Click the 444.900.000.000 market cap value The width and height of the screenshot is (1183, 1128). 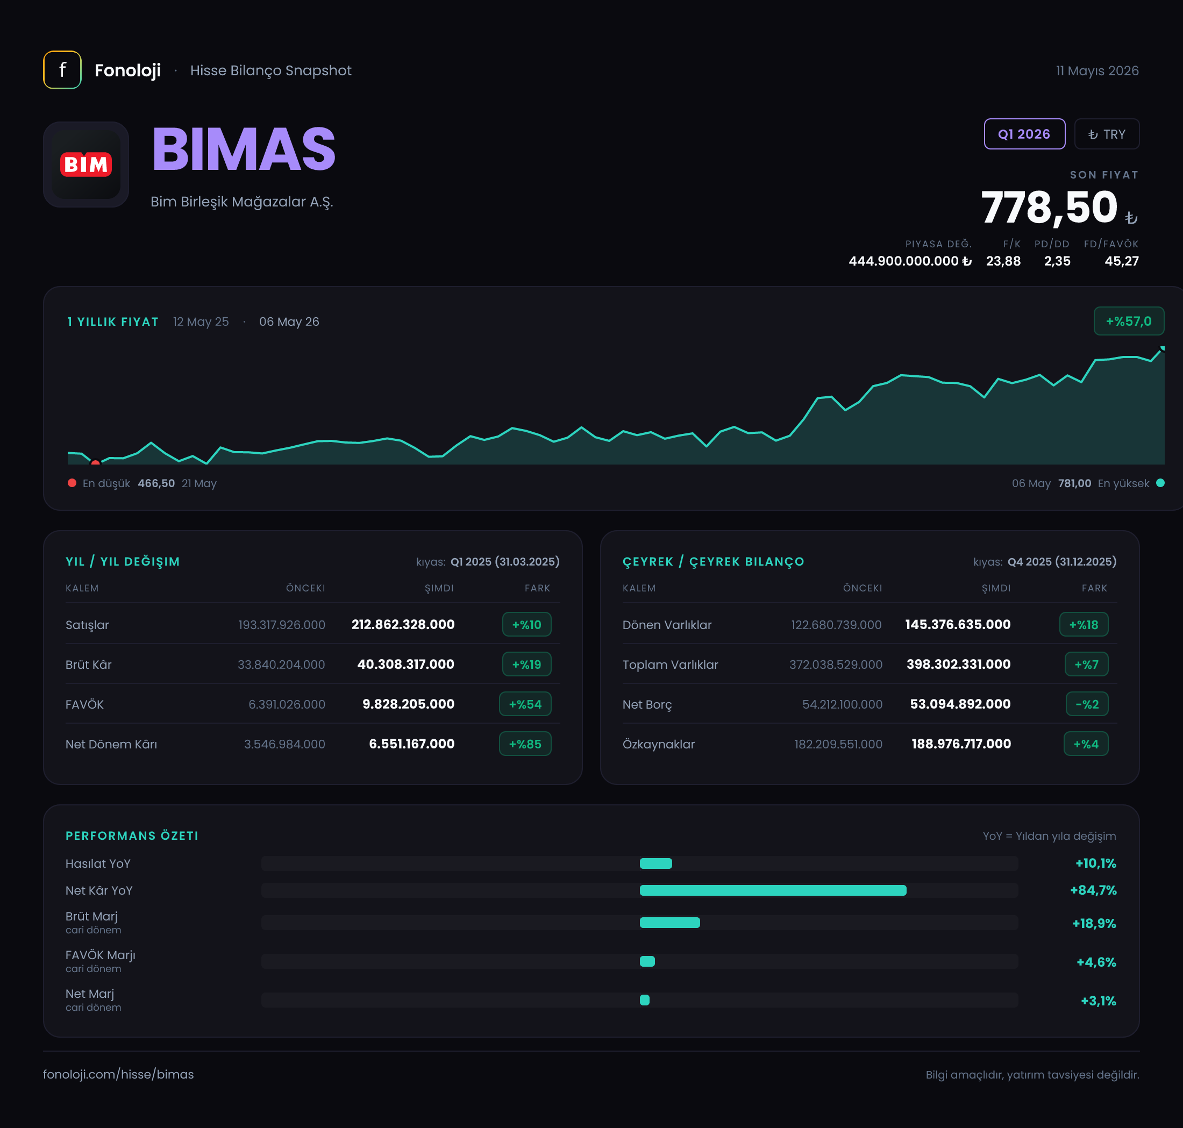910,261
